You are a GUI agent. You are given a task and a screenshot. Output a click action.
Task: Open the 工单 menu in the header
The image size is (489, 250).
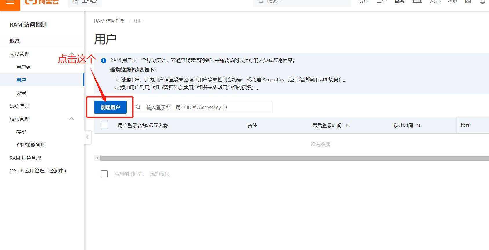click(381, 2)
